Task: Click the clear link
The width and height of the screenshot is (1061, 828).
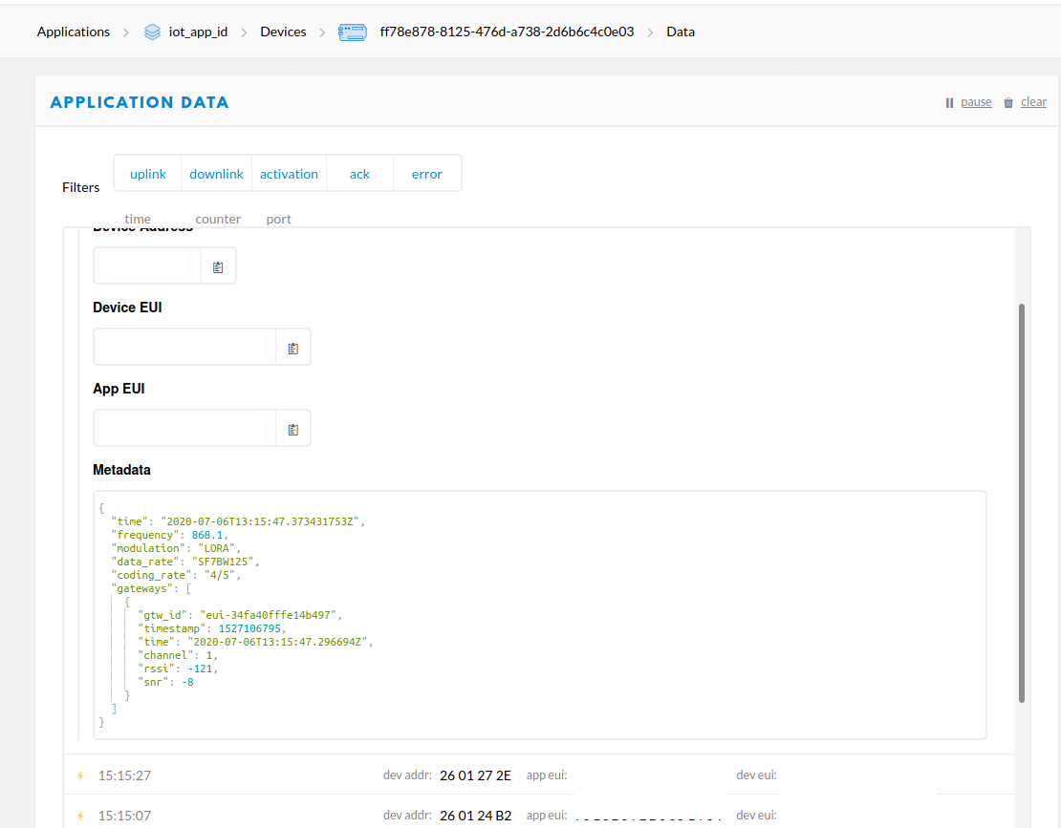Action: tap(1033, 102)
